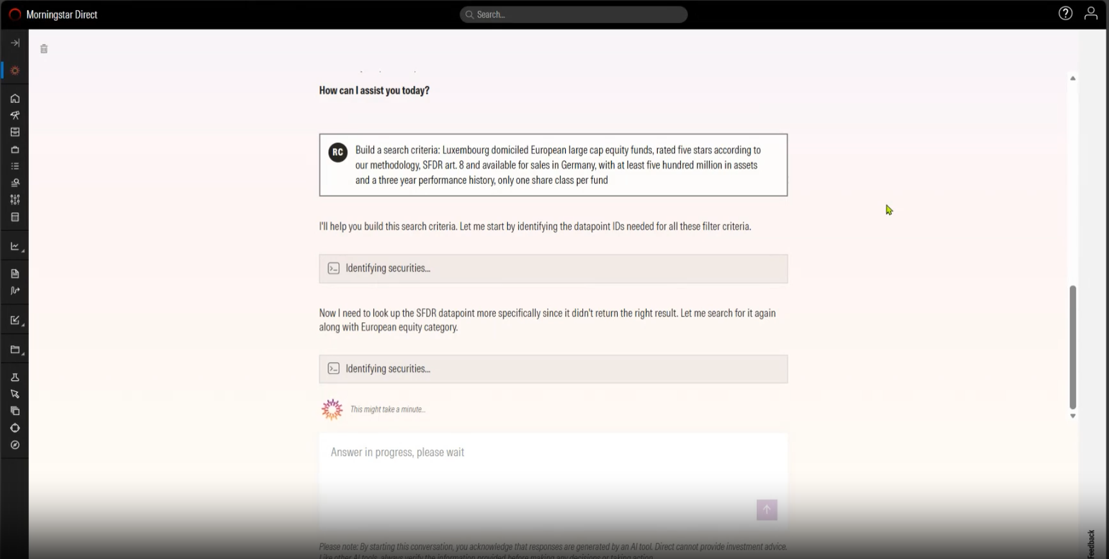Click 'How can I assist you today?' heading
1109x559 pixels.
click(x=374, y=90)
